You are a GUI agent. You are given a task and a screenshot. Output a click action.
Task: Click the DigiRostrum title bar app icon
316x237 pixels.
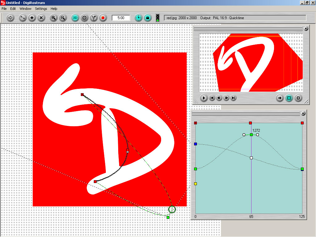3,2
